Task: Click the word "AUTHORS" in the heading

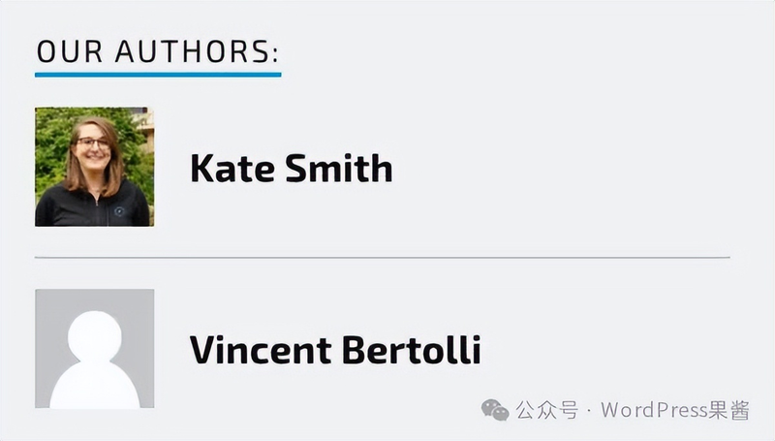Action: [195, 51]
